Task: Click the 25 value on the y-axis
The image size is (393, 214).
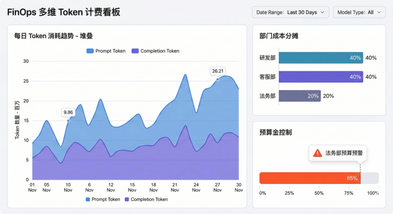Action: coord(26,81)
